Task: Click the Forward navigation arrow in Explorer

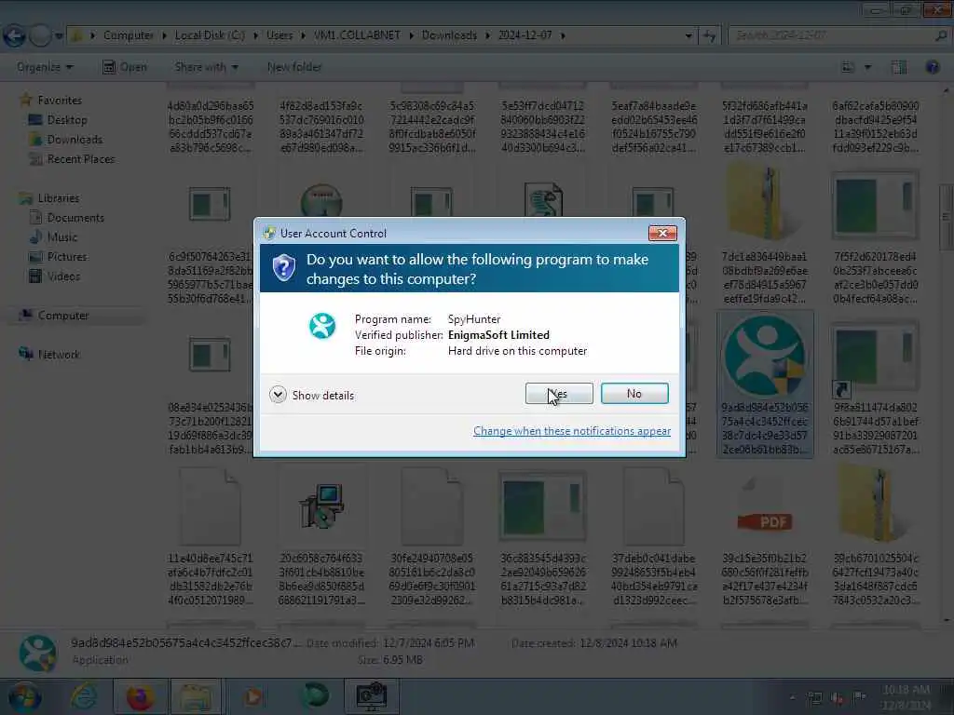Action: click(x=40, y=35)
